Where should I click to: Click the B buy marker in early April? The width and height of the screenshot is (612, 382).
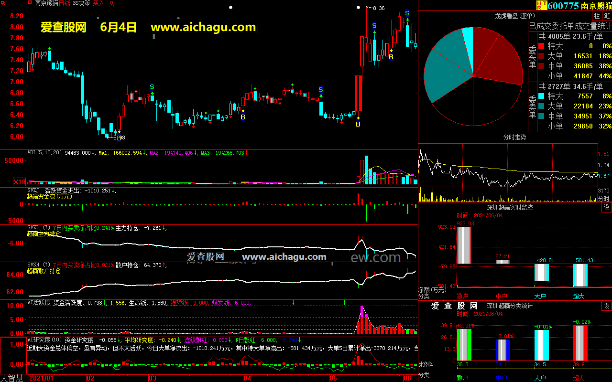coord(243,117)
